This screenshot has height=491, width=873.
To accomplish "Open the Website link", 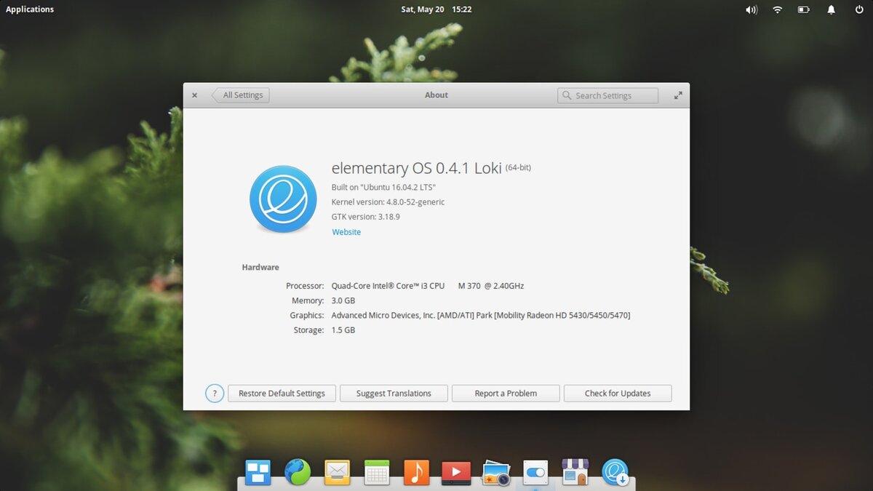I will coord(346,232).
